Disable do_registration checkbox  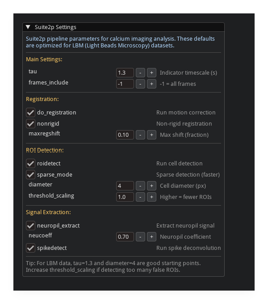click(31, 112)
